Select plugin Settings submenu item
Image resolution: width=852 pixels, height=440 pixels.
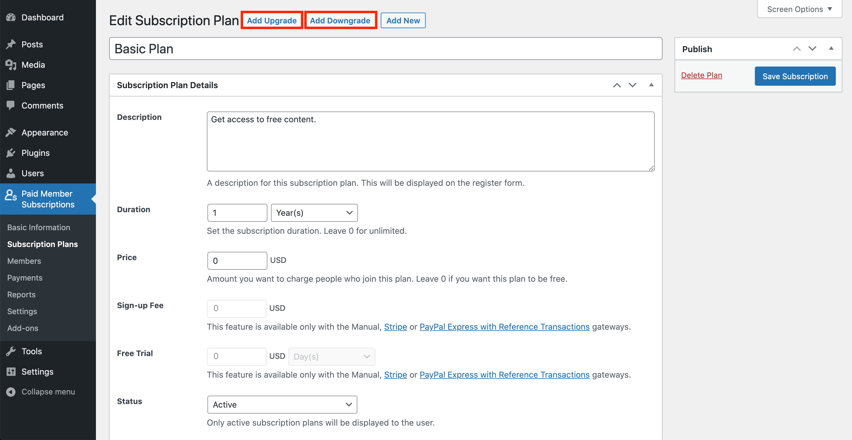pyautogui.click(x=22, y=311)
